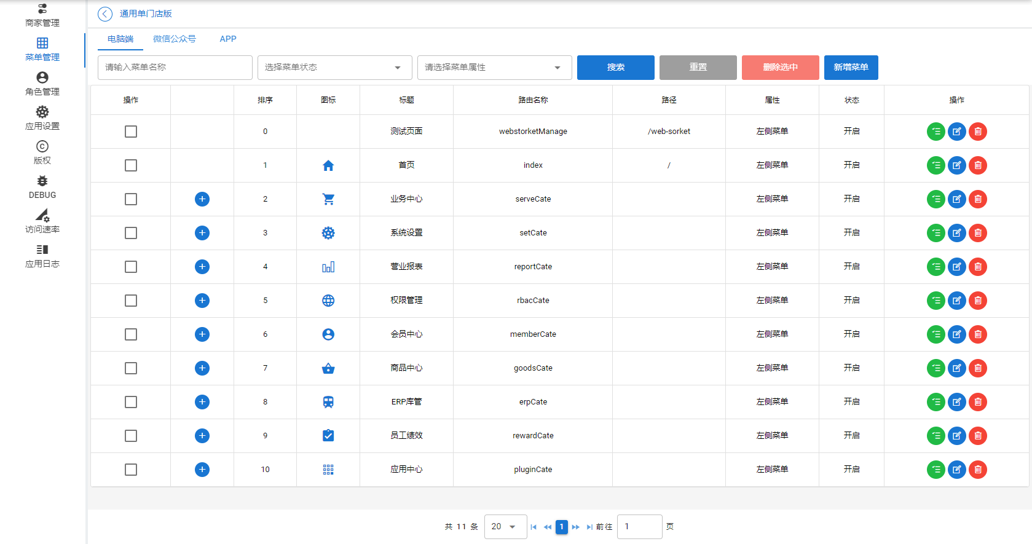Image resolution: width=1032 pixels, height=544 pixels.
Task: Open 菜单管理 in the sidebar
Action: 42,50
